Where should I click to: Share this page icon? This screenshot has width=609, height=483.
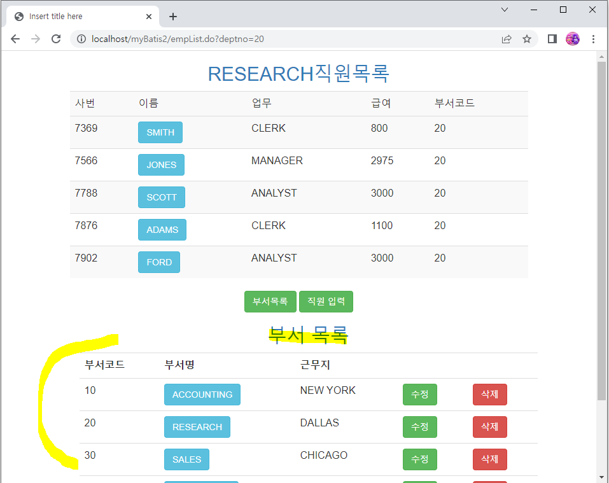[x=507, y=39]
